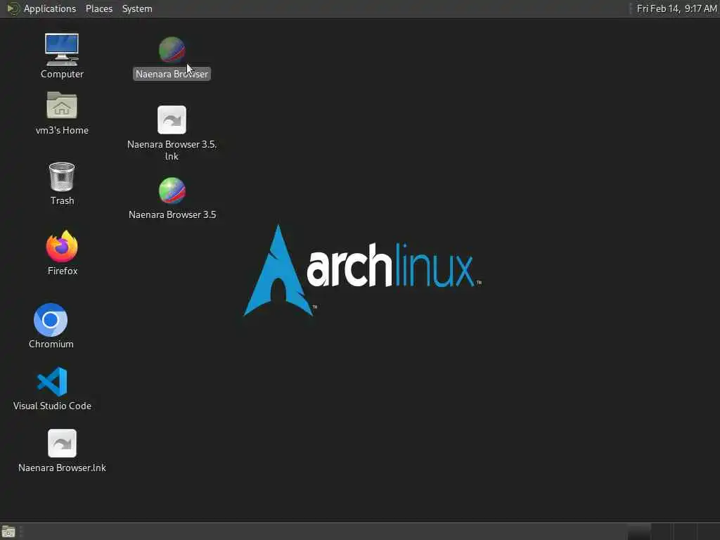Click the 'vm3's Home' label text

click(62, 130)
